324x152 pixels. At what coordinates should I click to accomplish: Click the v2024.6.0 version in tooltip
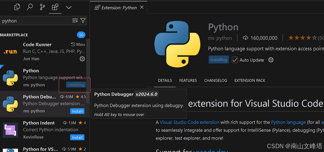(146, 94)
